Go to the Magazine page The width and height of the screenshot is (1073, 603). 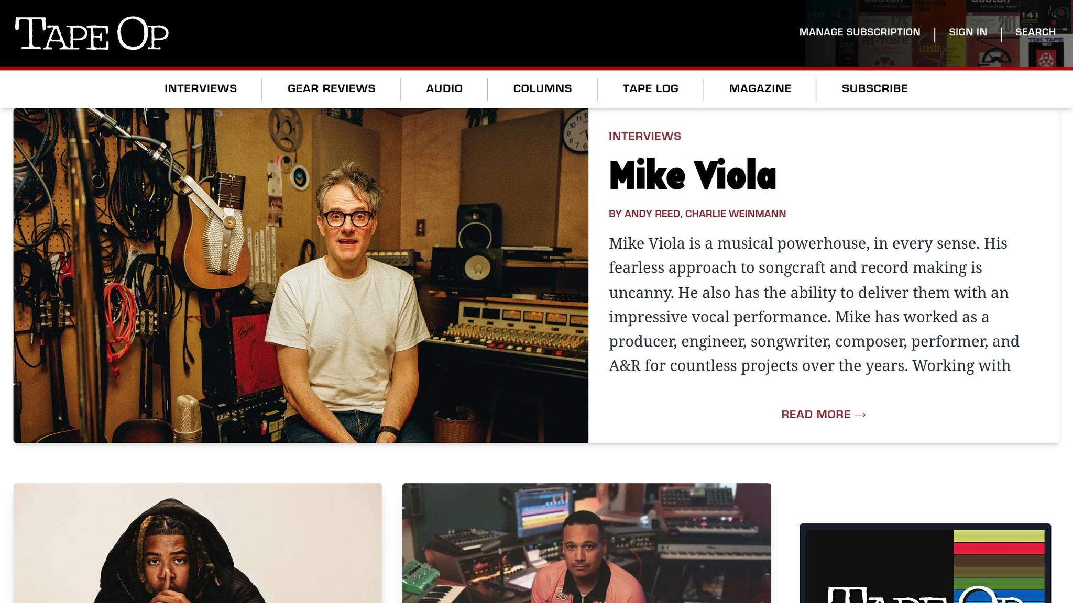[760, 88]
